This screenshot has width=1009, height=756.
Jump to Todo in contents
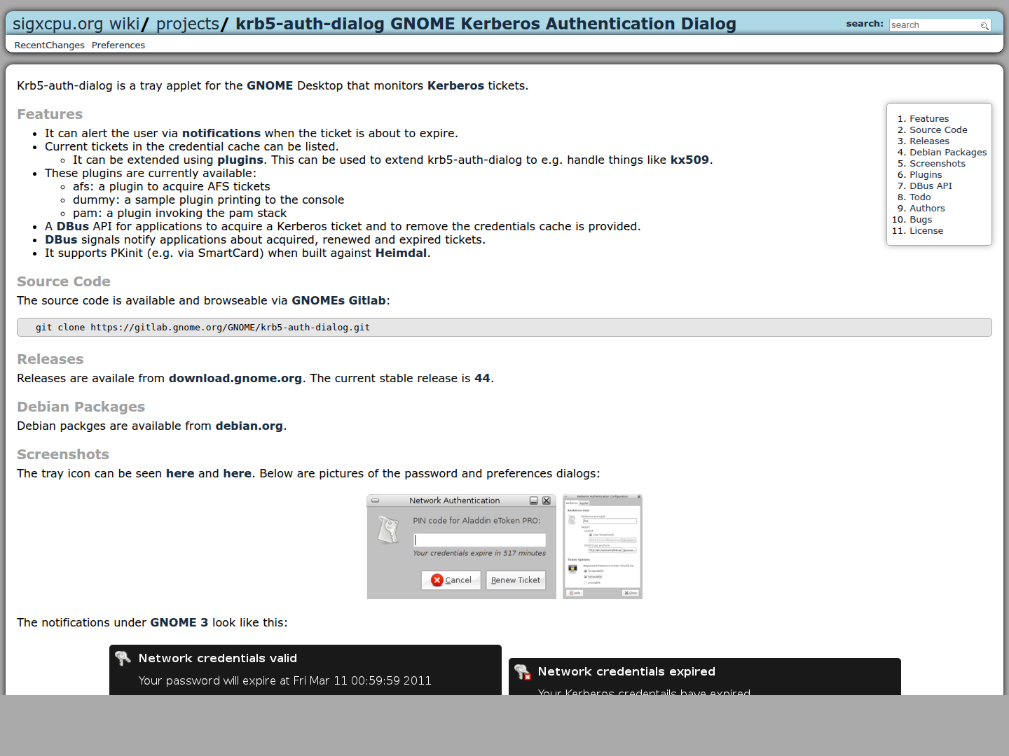pyautogui.click(x=920, y=197)
